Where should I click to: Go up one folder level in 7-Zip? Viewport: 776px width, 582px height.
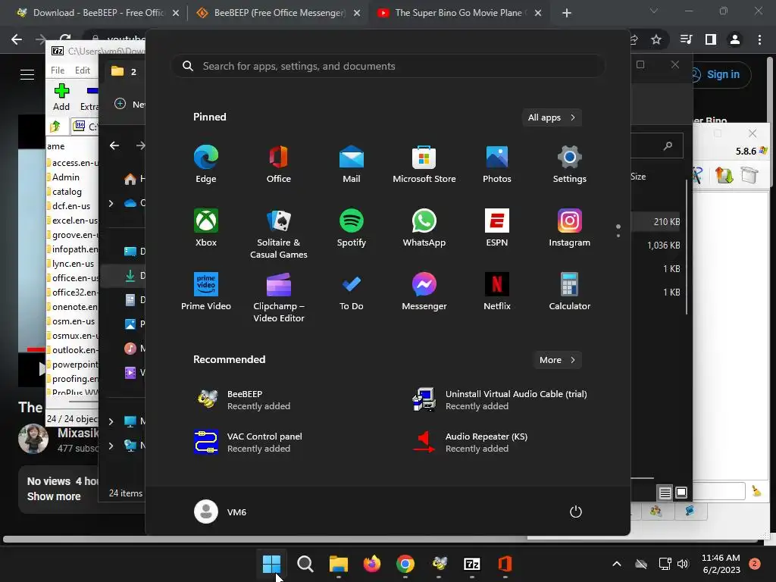coord(55,127)
